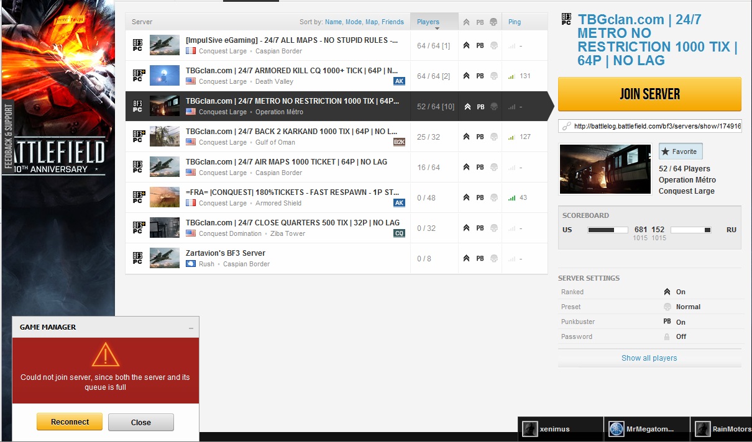752x442 pixels.
Task: Click BF3 PC icon on ImpulSive row
Action: [138, 45]
